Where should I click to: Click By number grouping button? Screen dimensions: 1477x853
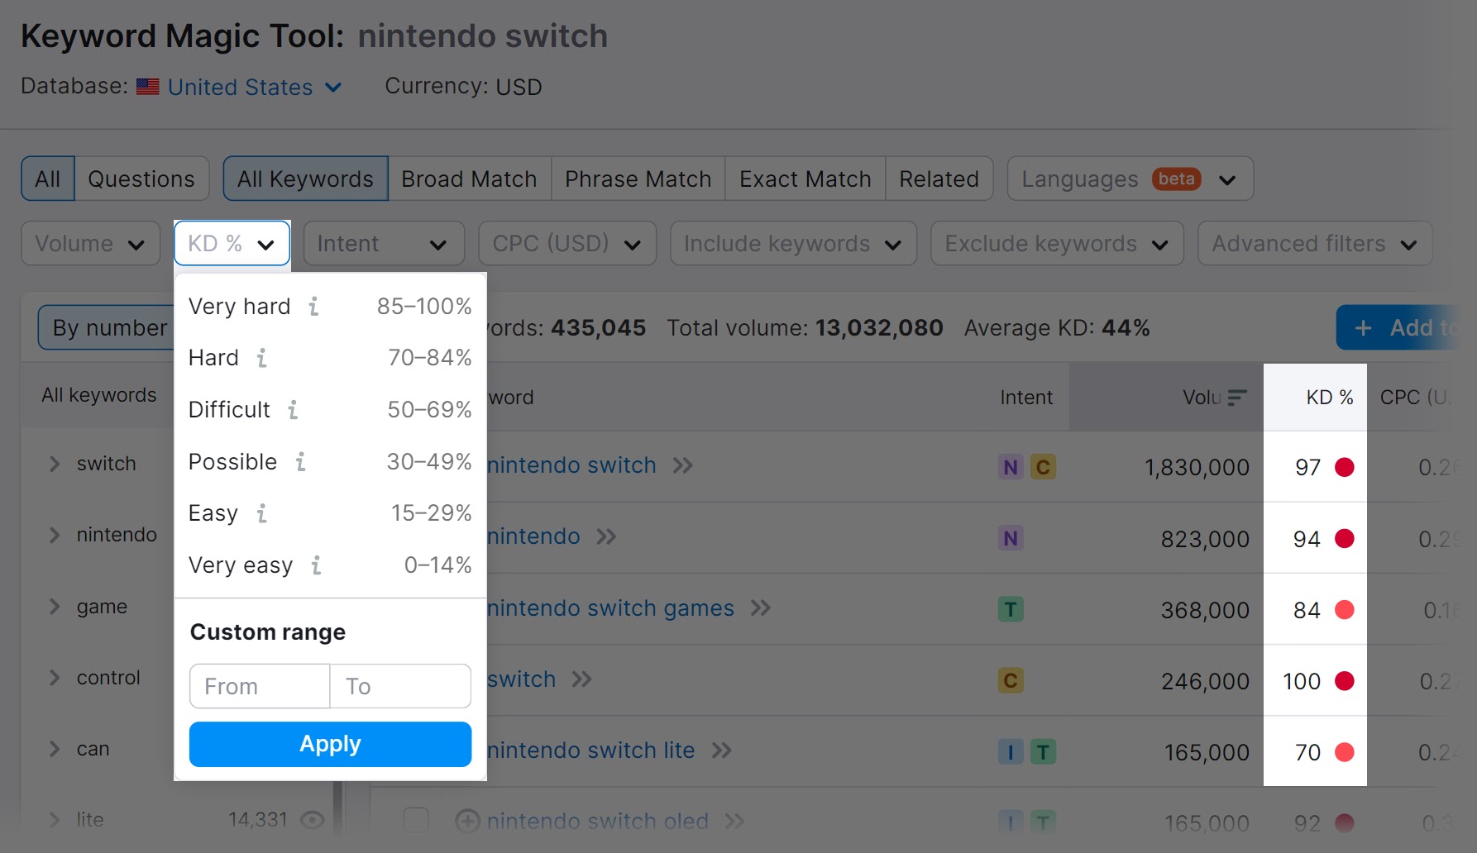[108, 327]
